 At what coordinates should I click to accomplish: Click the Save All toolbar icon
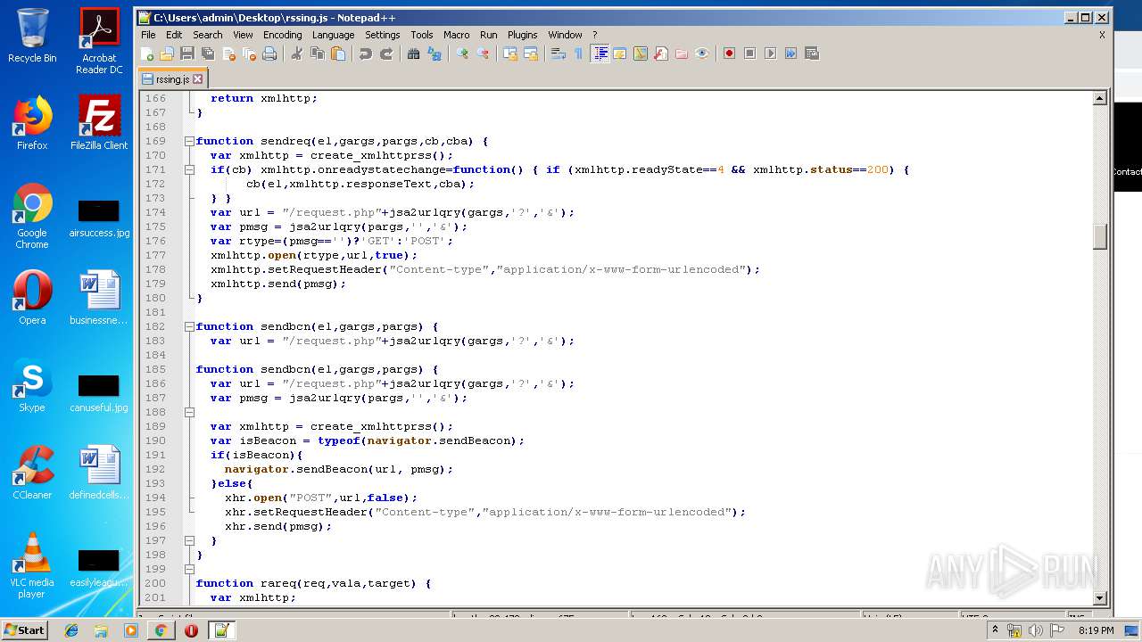click(208, 53)
